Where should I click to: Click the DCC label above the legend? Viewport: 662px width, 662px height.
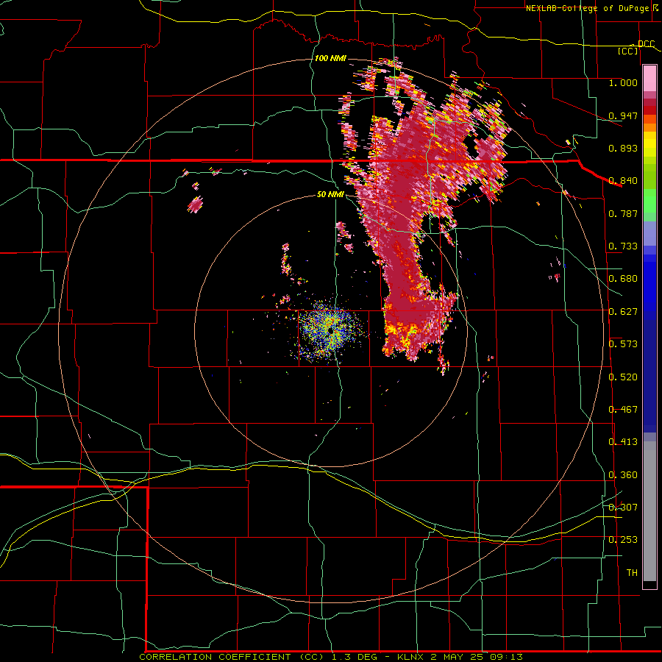pyautogui.click(x=646, y=44)
